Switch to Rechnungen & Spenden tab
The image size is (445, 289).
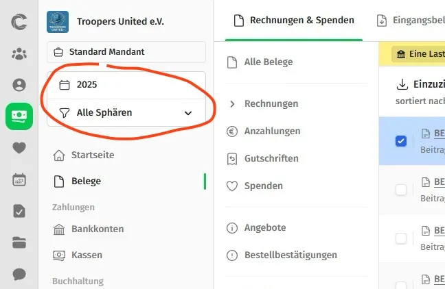pyautogui.click(x=294, y=20)
